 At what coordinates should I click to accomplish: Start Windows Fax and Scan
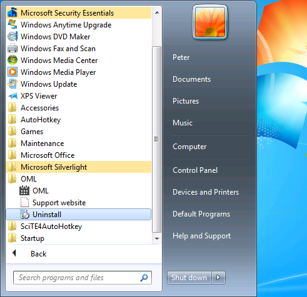[79, 49]
